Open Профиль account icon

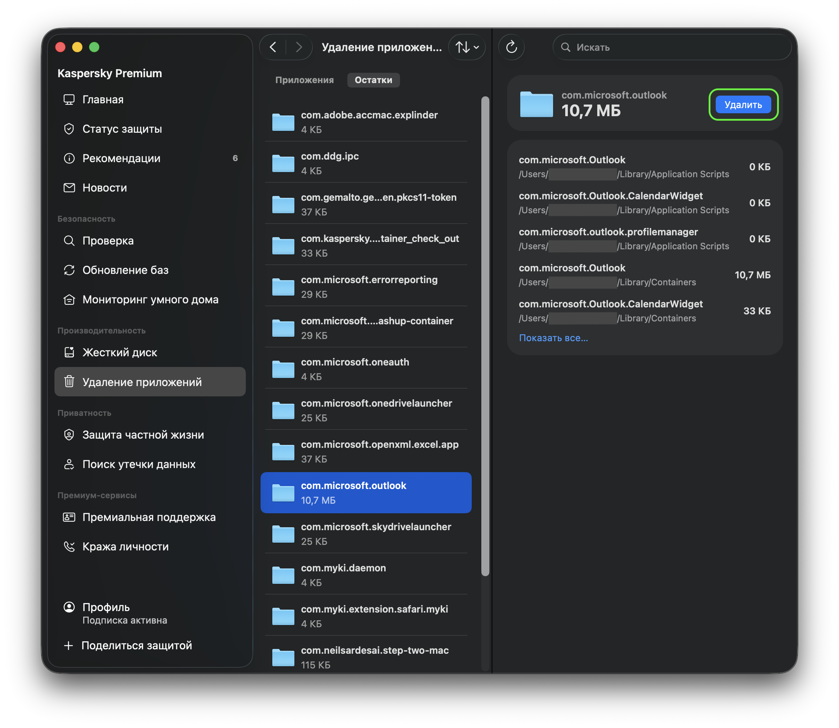click(x=69, y=607)
